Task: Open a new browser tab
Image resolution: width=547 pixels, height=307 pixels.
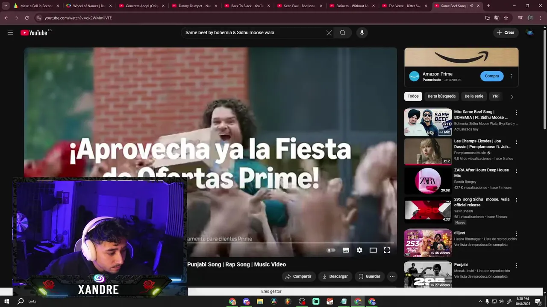Action: click(488, 6)
